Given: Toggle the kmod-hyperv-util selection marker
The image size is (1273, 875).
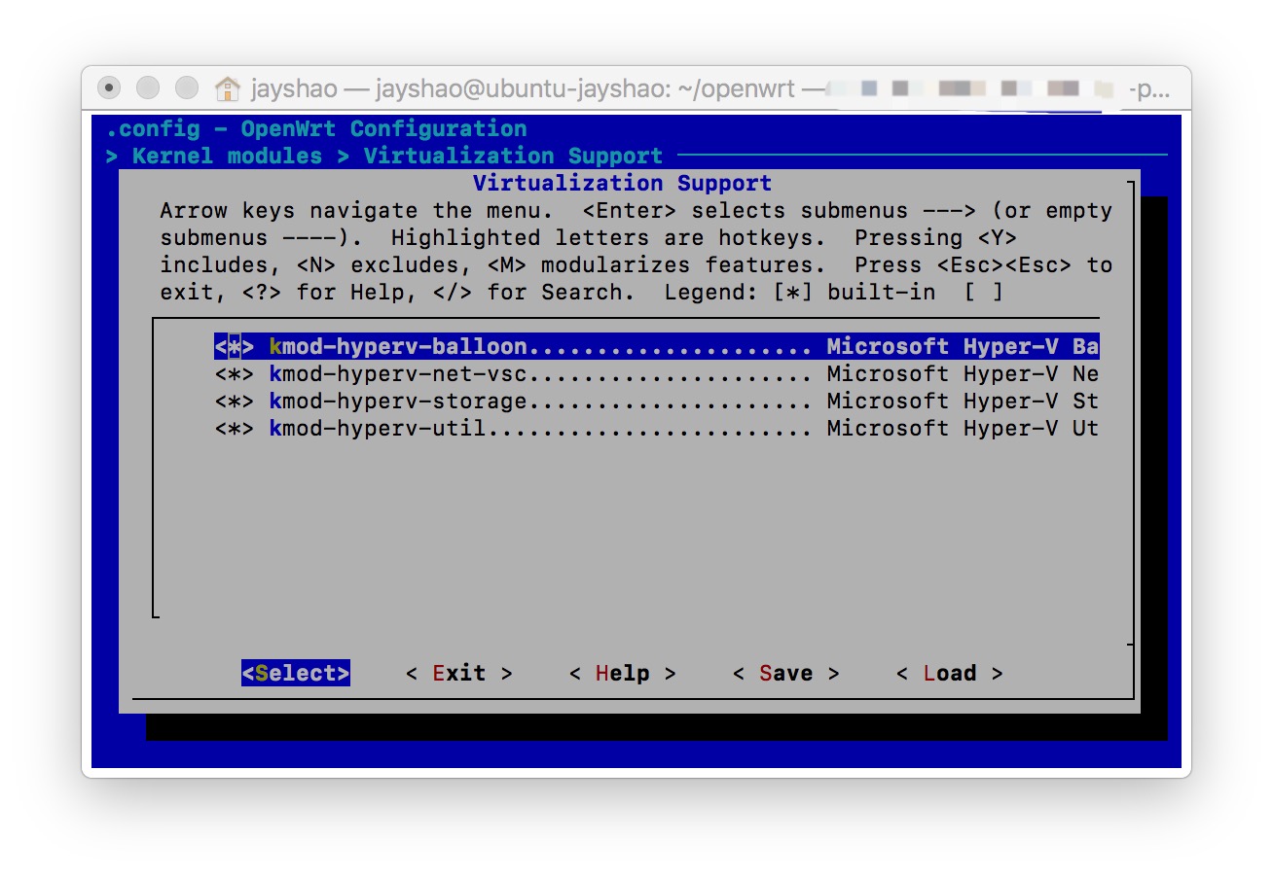Looking at the screenshot, I should pyautogui.click(x=235, y=429).
